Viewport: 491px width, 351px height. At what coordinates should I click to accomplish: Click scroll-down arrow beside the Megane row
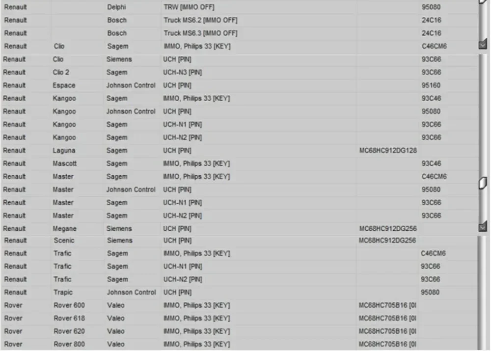483,226
